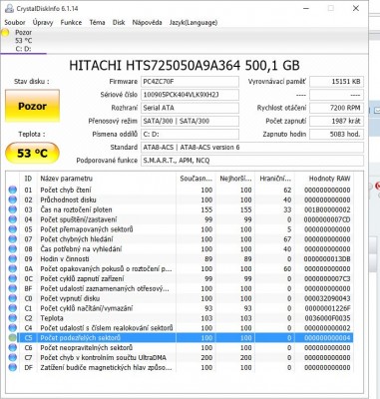380x399 pixels.
Task: Click blue status icon for attribute 01
Action: point(13,190)
